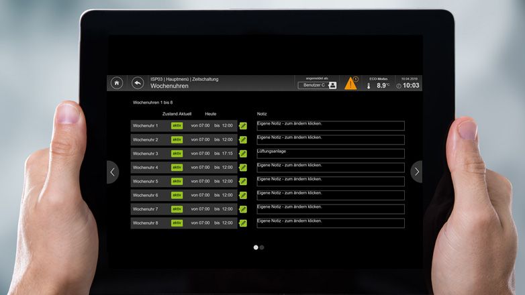Edit Wochenuhr 5 with the pencil icon
This screenshot has width=525, height=295.
243,181
